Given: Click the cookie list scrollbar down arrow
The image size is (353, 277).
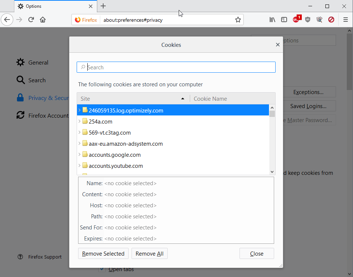Looking at the screenshot, I should tap(272, 172).
